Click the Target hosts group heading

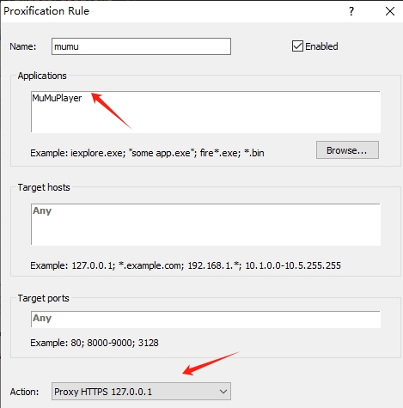[x=44, y=187]
